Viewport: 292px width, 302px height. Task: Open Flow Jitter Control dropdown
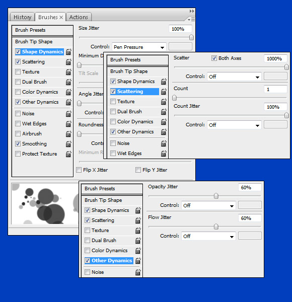tap(208, 236)
